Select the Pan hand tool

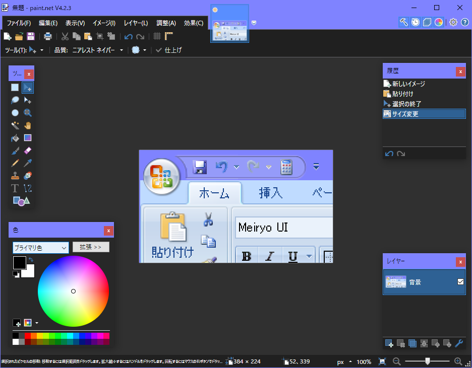[x=28, y=125]
